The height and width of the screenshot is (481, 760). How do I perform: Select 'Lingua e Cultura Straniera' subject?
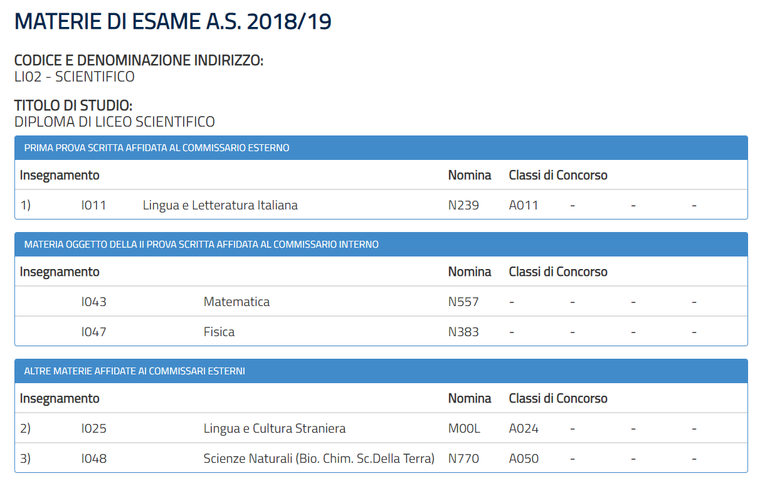[x=274, y=429]
